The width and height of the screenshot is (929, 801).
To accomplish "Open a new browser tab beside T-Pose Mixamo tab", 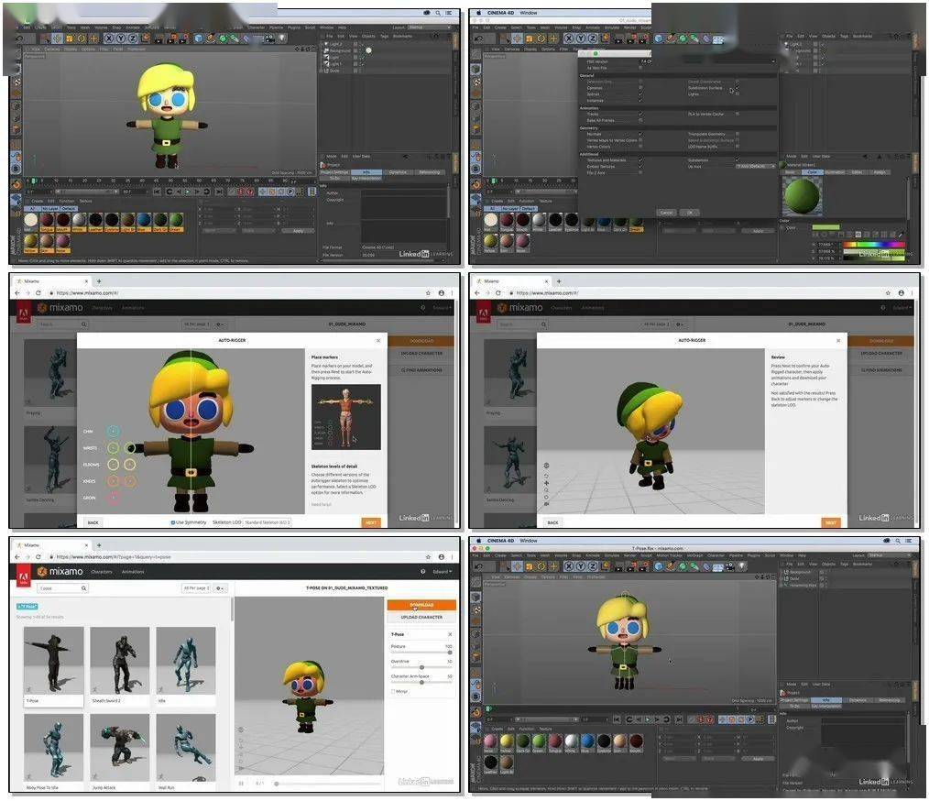I will (x=99, y=545).
